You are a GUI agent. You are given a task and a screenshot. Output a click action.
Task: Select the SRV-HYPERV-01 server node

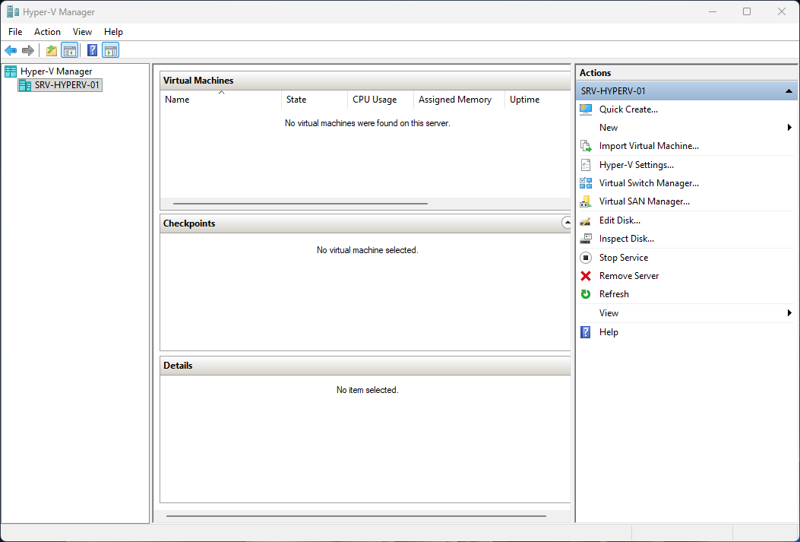[x=59, y=84]
